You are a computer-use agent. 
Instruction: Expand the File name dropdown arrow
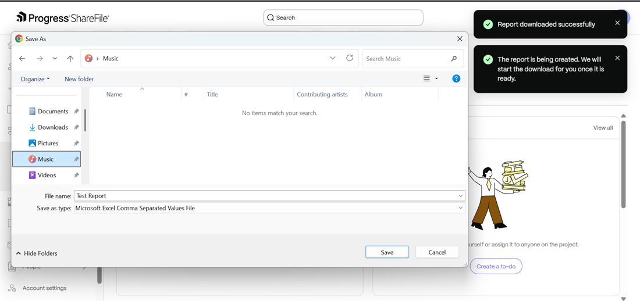tap(461, 196)
